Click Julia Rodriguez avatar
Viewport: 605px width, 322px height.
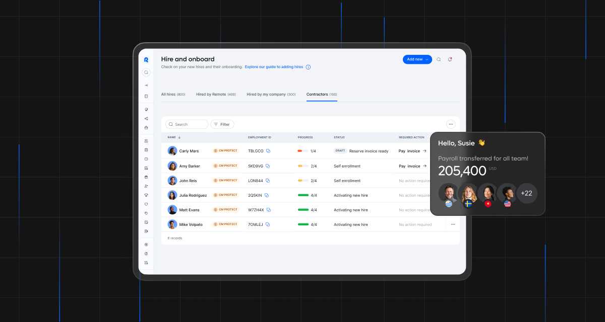click(172, 195)
